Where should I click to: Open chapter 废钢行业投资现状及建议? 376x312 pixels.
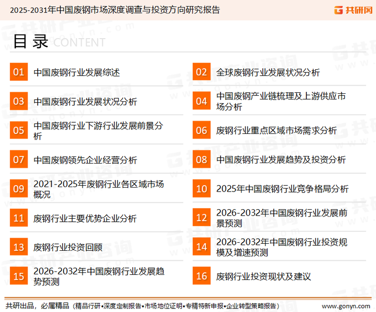coord(264,276)
